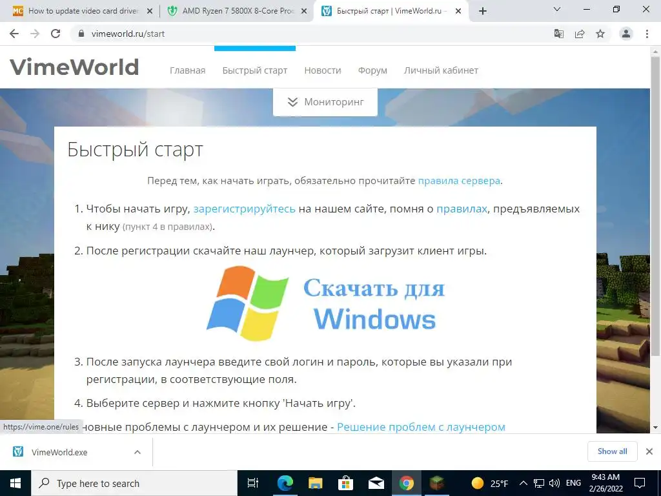Click Show all downloads
Viewport: 661px width, 496px height.
point(612,451)
